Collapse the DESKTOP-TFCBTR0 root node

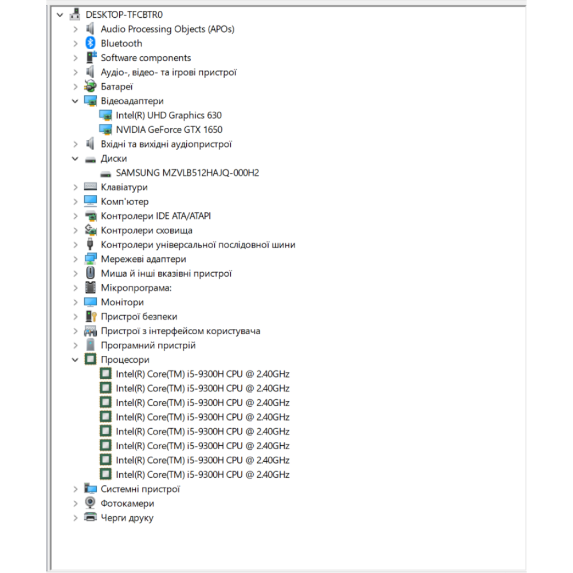60,15
